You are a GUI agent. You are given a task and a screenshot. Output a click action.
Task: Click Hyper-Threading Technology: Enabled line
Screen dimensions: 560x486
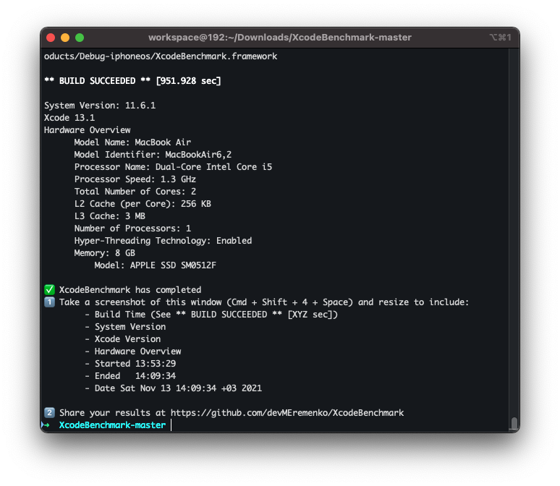[x=163, y=241]
